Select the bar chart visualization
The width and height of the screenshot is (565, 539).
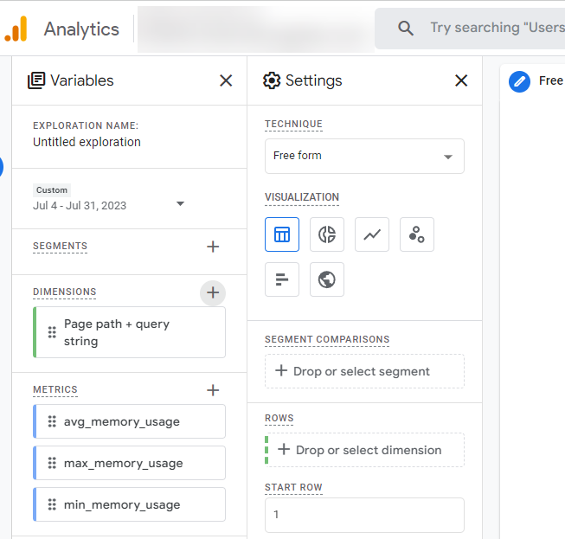(x=282, y=279)
